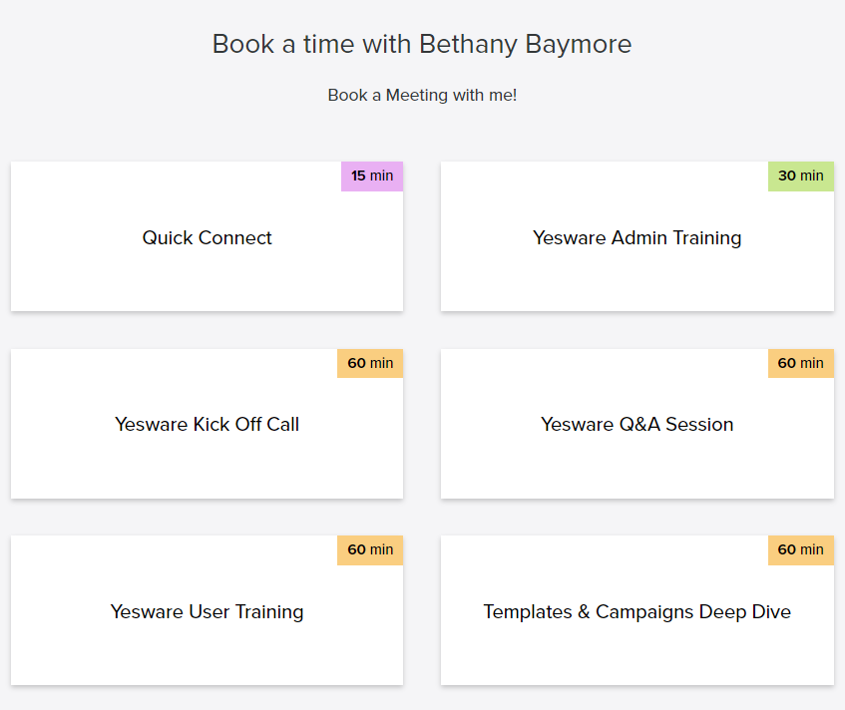Click the Yesware Kick Off Call title

click(207, 424)
